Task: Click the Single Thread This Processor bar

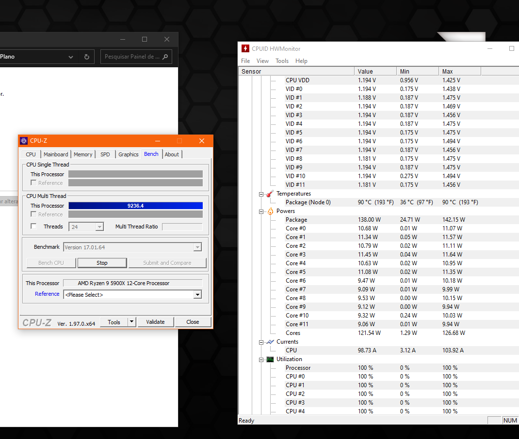Action: coord(136,174)
